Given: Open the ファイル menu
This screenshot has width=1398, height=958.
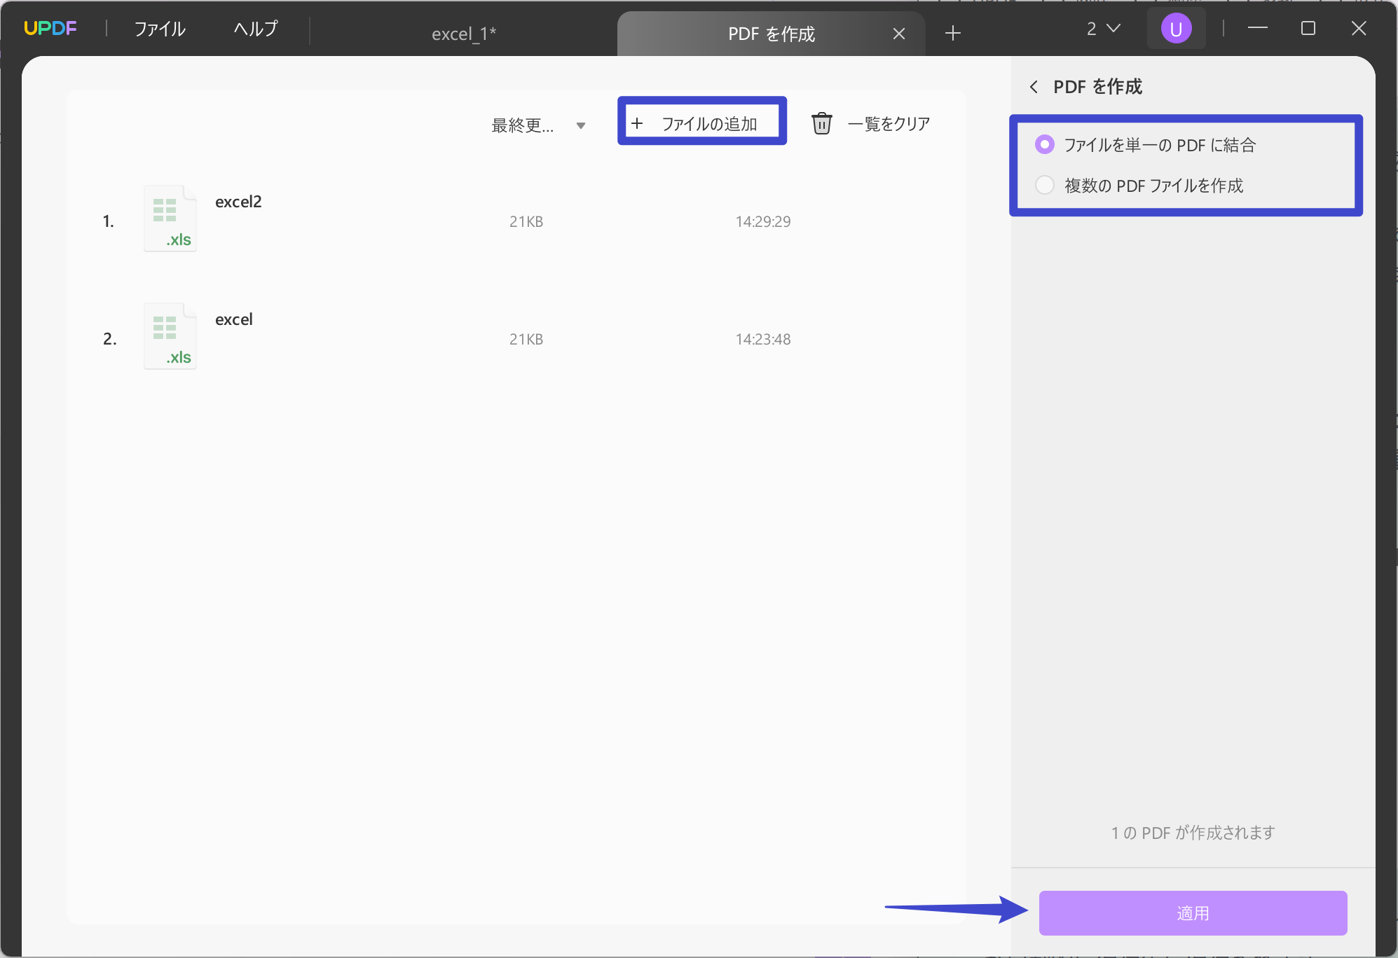Looking at the screenshot, I should (160, 29).
